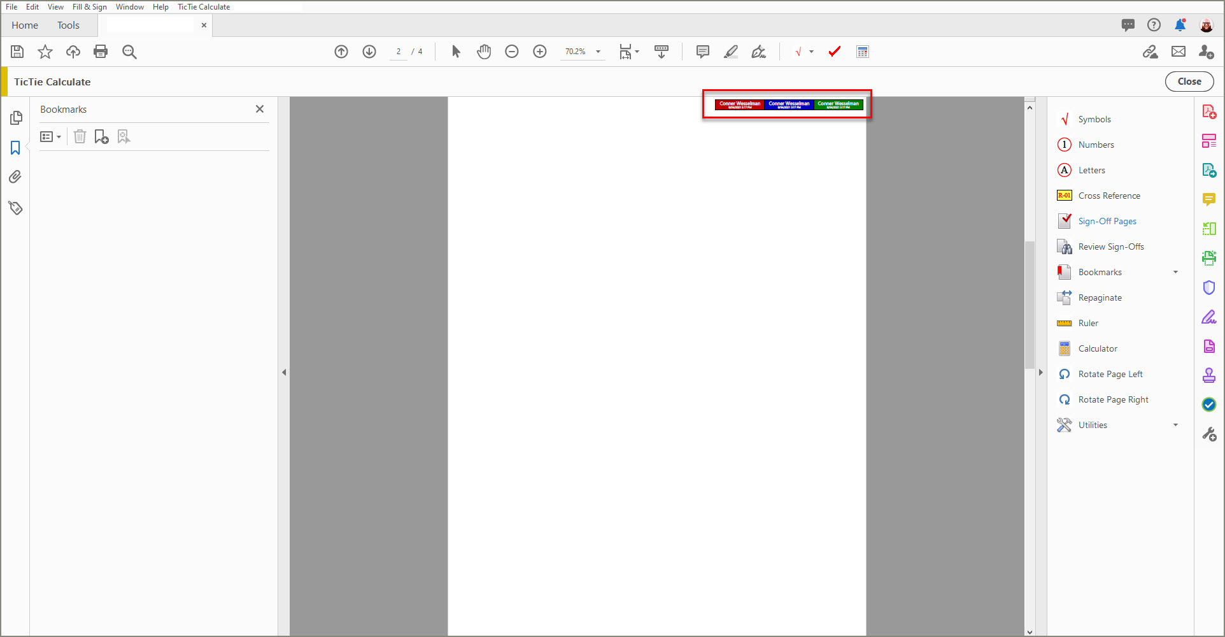Expand the Bookmarks section in TicTie panel
The width and height of the screenshot is (1225, 637).
pos(1176,272)
